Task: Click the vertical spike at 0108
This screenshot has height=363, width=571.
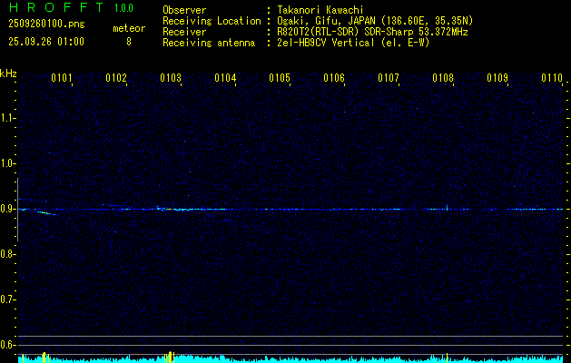Action: click(448, 207)
